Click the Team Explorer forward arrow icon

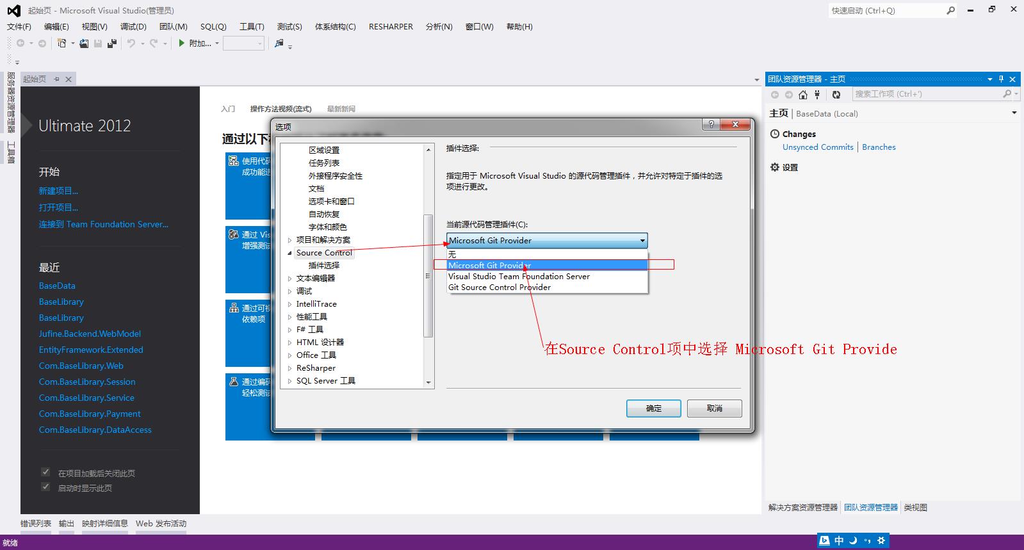(789, 94)
